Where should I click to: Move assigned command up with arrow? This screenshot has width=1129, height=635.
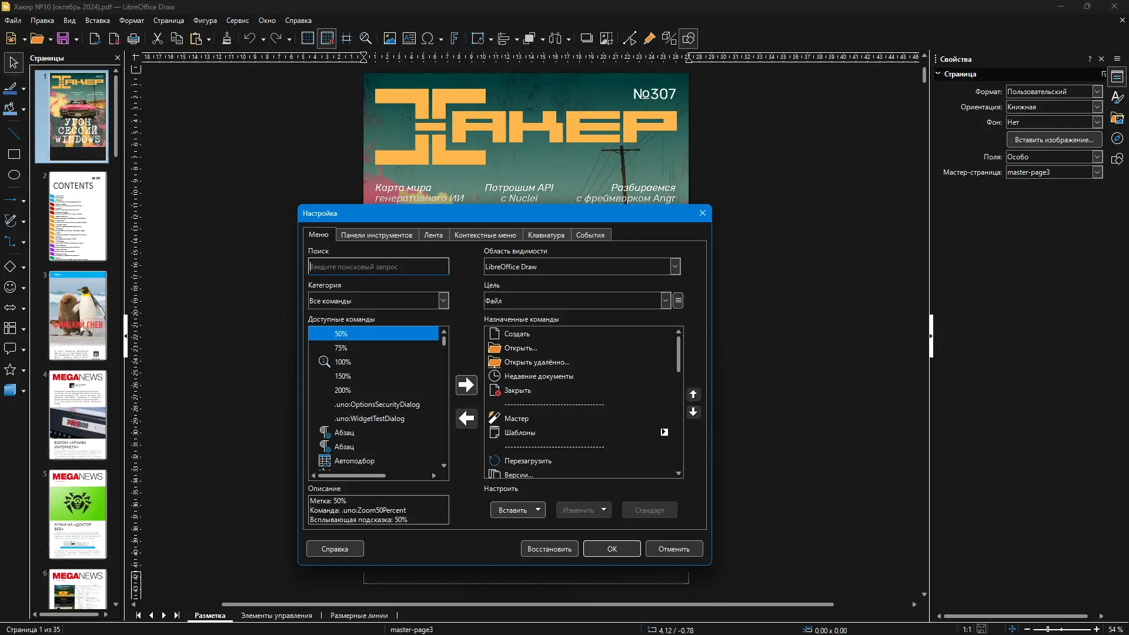(693, 395)
